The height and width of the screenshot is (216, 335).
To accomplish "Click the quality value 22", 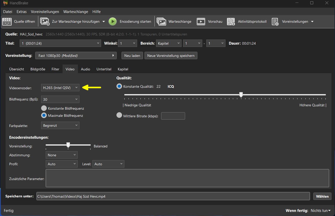I will point(159,86).
